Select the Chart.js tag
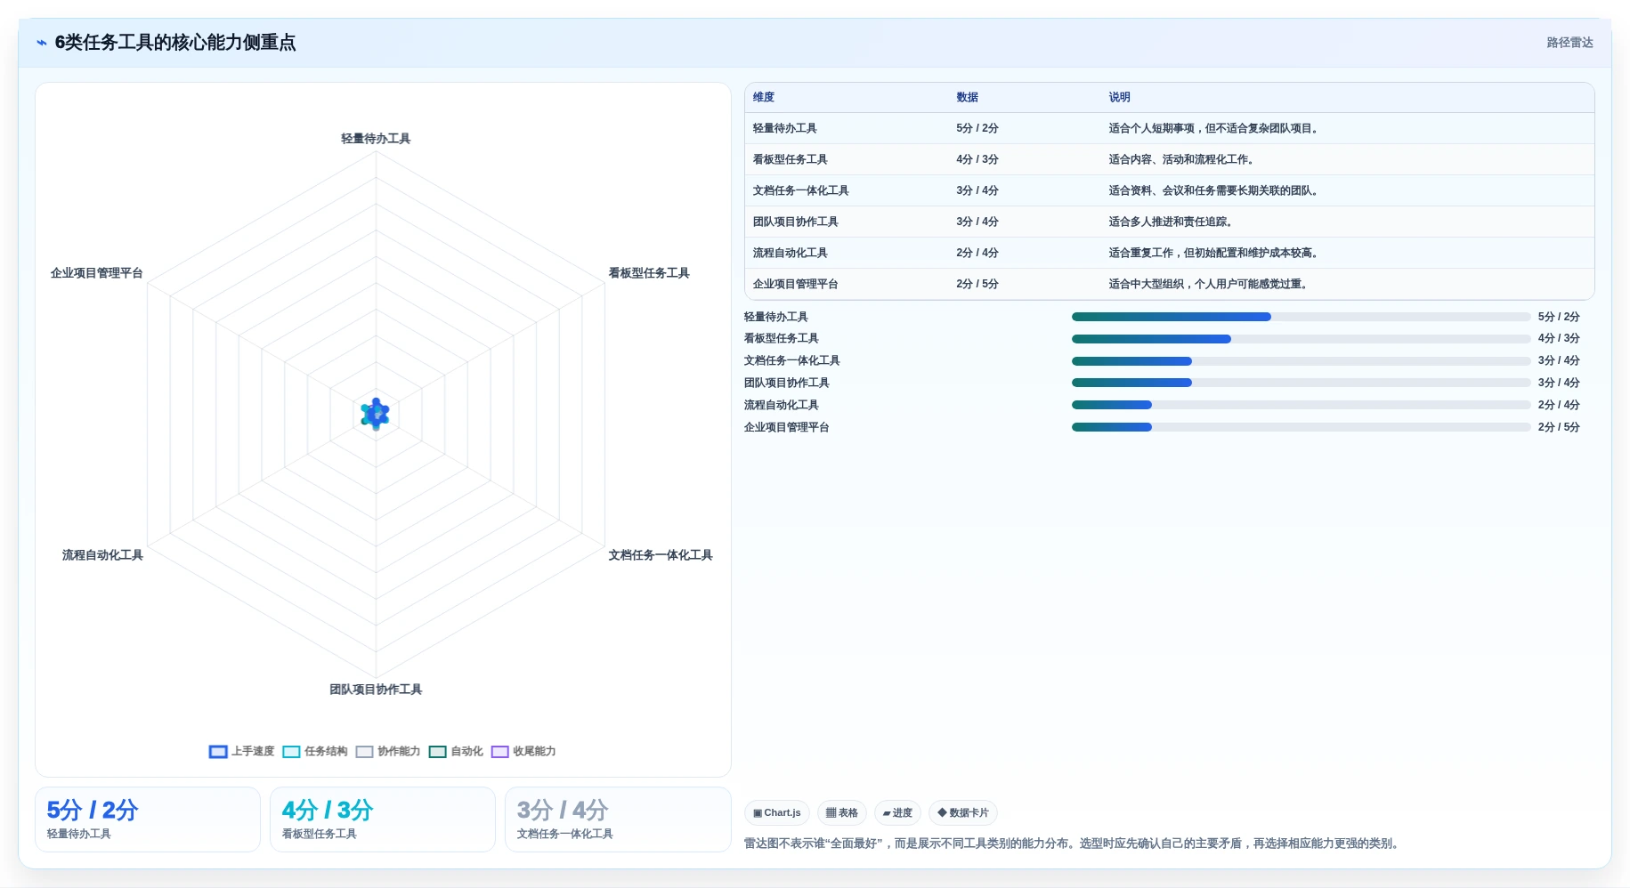1630x888 pixels. tap(776, 812)
